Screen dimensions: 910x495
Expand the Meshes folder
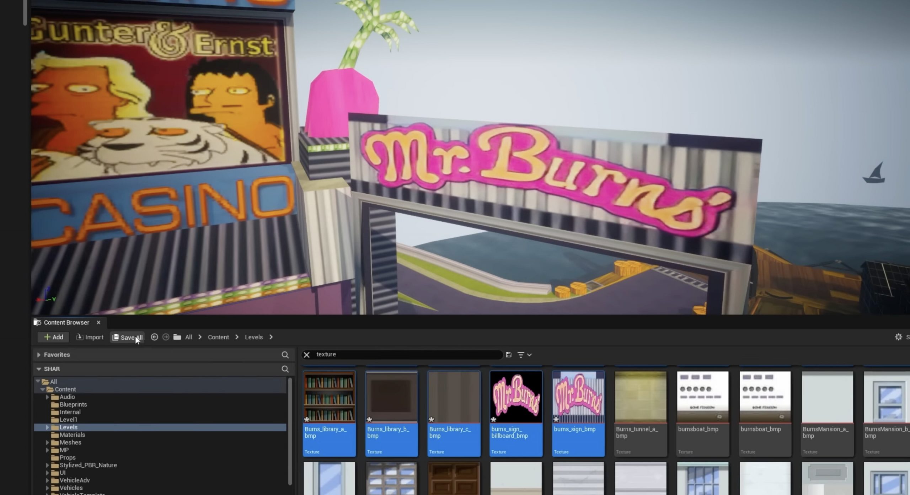click(47, 442)
